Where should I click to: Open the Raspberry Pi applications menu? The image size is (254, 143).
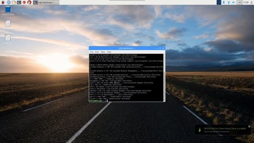pyautogui.click(x=3, y=2)
